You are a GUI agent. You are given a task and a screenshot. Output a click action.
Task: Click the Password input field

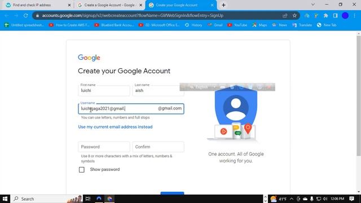104,147
